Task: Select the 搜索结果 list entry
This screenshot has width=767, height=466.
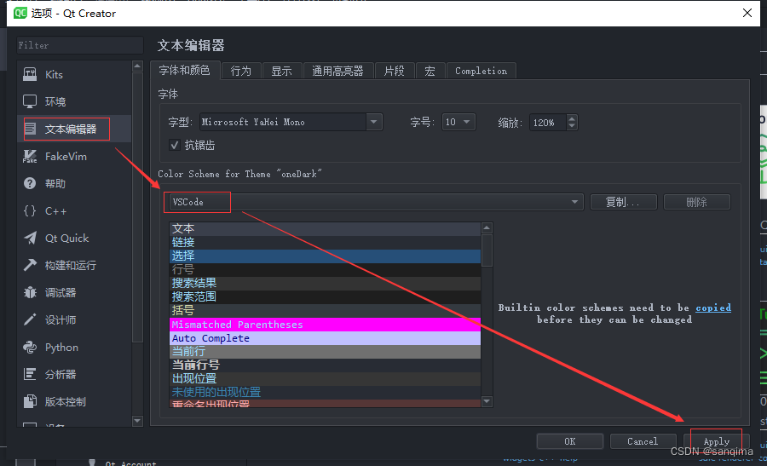Action: click(325, 283)
